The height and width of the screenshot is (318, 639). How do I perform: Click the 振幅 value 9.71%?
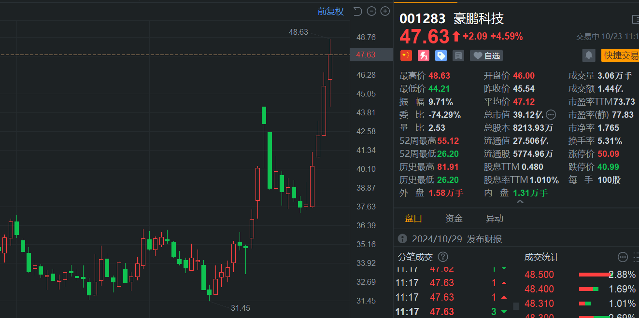(x=440, y=102)
